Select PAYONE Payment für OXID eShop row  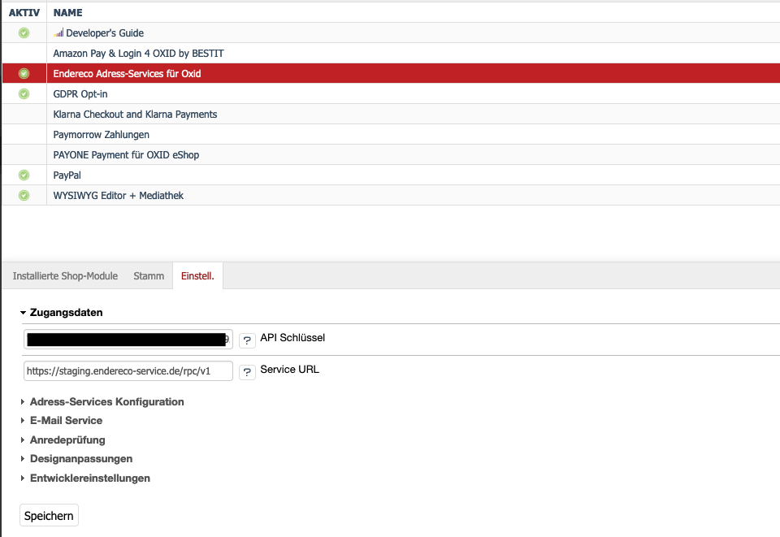[x=391, y=155]
